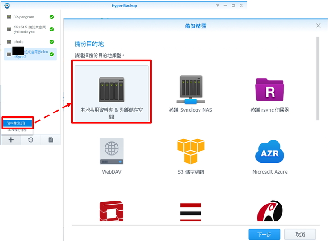Screen dimensions: 328x241
Task: Choose remote Synology NAS destination
Action: click(x=191, y=94)
